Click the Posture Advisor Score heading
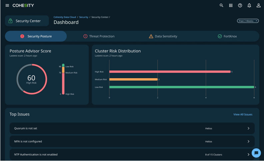 (x=30, y=51)
